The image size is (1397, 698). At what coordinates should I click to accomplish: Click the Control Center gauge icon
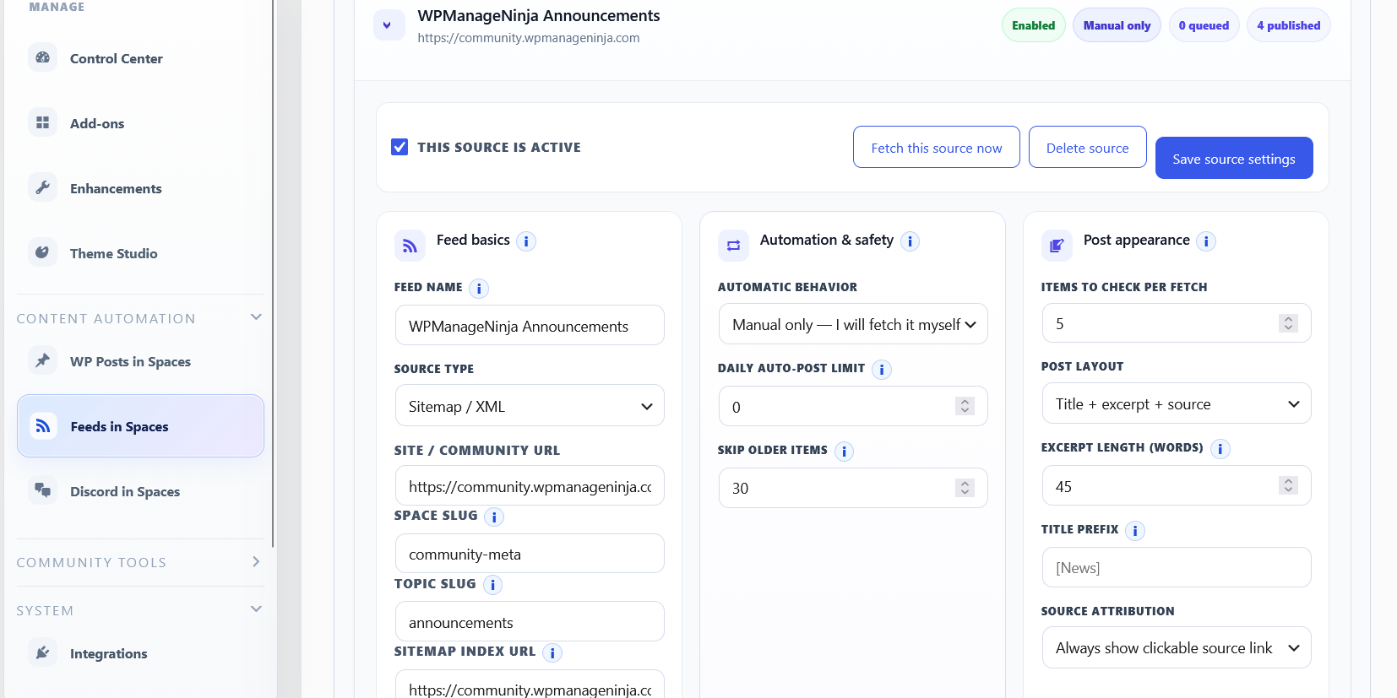(x=42, y=57)
